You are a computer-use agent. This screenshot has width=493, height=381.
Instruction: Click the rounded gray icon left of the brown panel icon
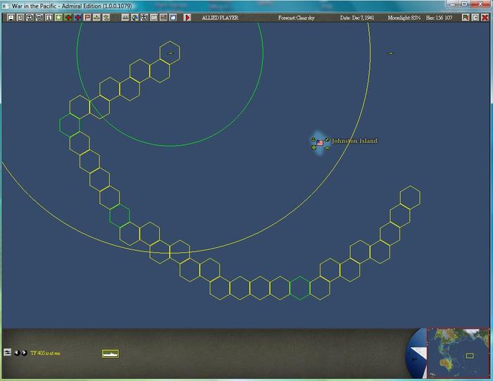pos(154,18)
